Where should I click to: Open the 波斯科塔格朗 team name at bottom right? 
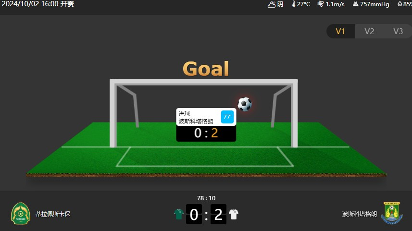359,214
